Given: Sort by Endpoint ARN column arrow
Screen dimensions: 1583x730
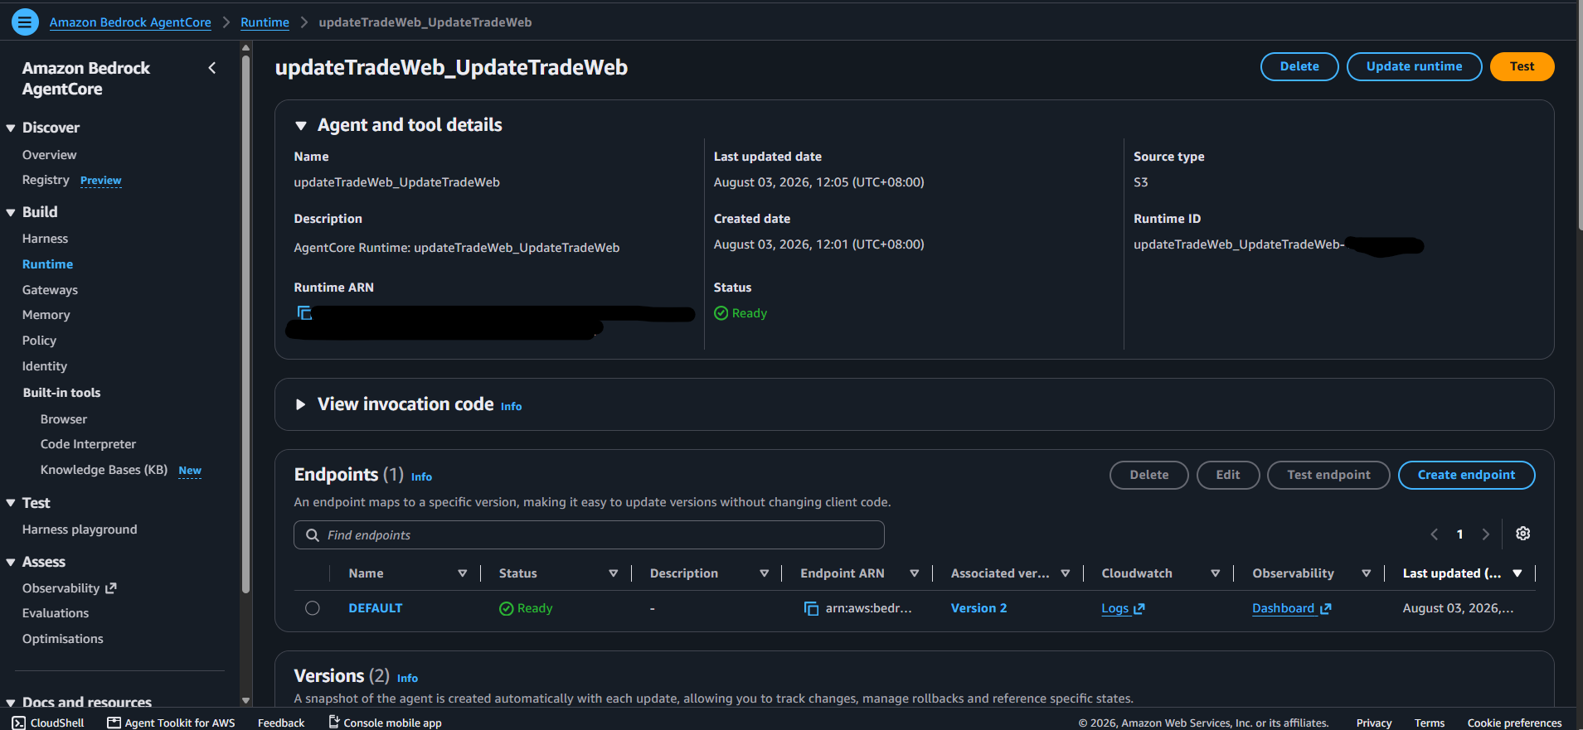Looking at the screenshot, I should tap(915, 573).
